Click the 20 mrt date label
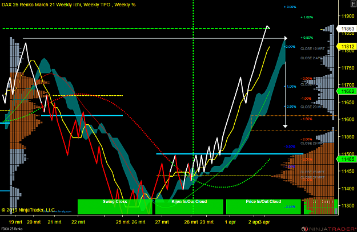Image resolution: width=357 pixels, height=232 pixels. [34, 222]
